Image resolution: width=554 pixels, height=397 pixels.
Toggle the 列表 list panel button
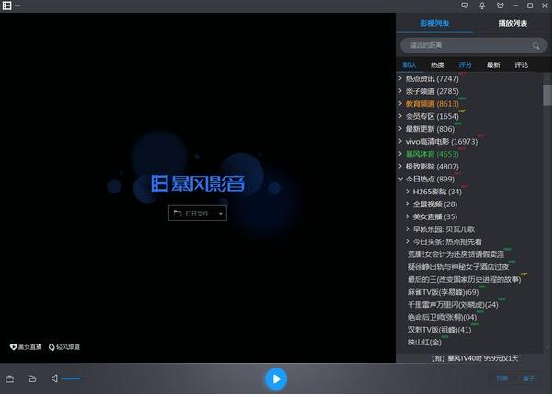502,379
